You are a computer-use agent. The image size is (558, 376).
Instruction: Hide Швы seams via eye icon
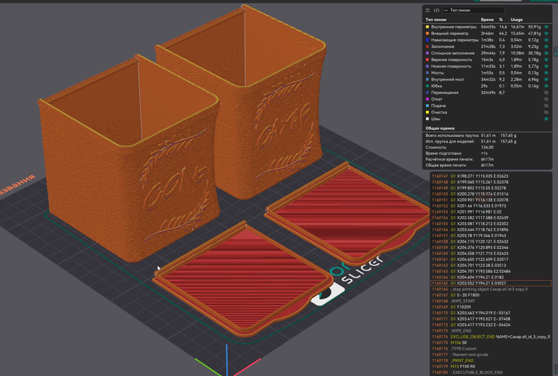point(546,119)
